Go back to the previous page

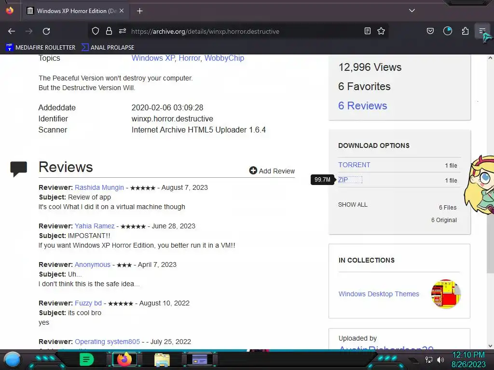[12, 31]
